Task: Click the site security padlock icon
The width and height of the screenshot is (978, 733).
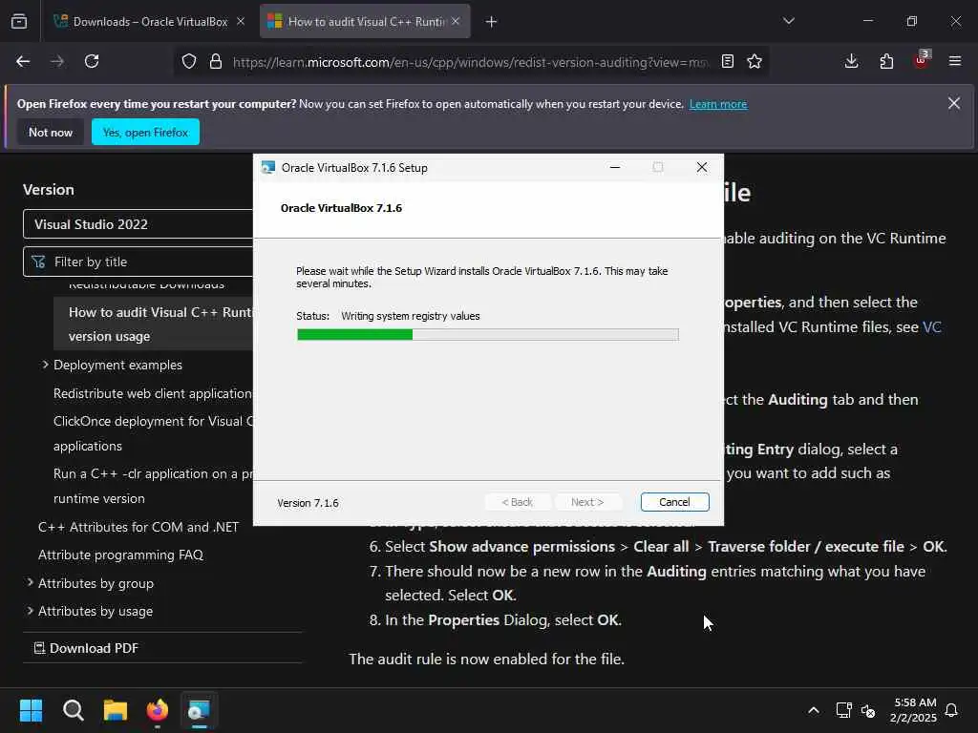Action: click(216, 62)
